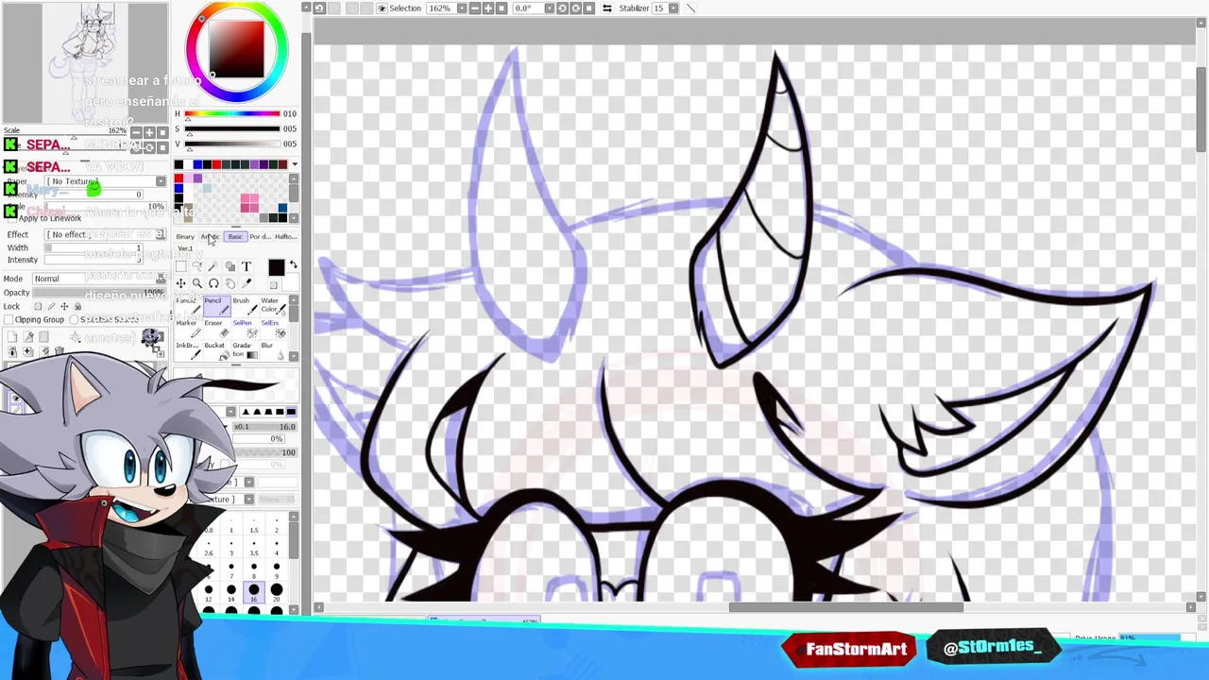
Task: Adjust the H hue slider
Action: pyautogui.click(x=232, y=113)
